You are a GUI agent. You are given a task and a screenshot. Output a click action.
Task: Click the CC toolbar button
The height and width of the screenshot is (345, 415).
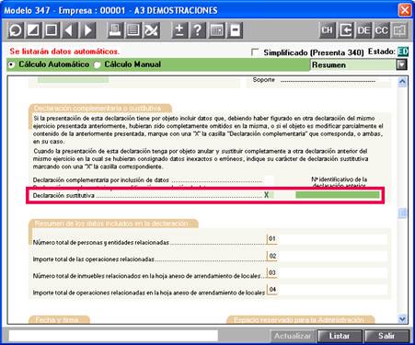coord(382,30)
